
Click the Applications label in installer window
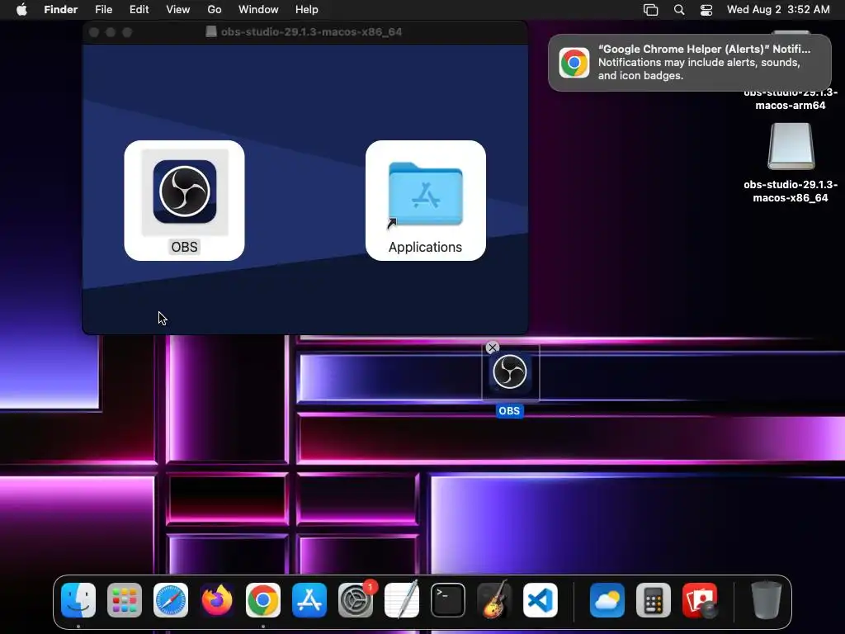(x=425, y=247)
